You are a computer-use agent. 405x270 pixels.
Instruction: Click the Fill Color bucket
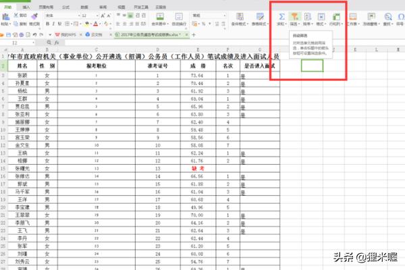[x=87, y=24]
